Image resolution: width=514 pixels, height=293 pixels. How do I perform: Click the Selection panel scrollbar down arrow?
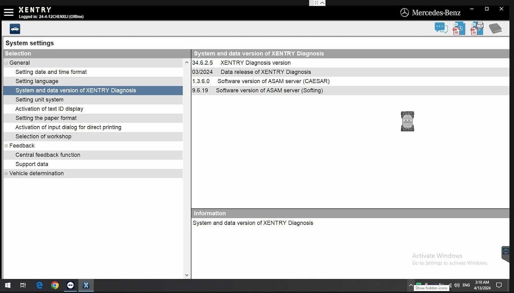click(x=187, y=275)
